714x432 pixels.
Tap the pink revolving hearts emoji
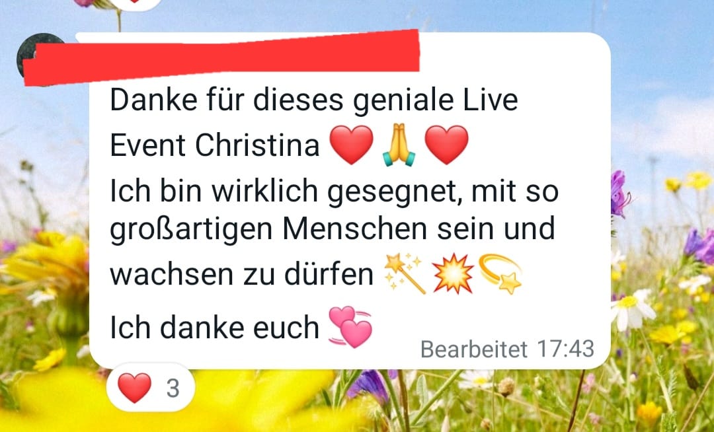click(x=350, y=327)
